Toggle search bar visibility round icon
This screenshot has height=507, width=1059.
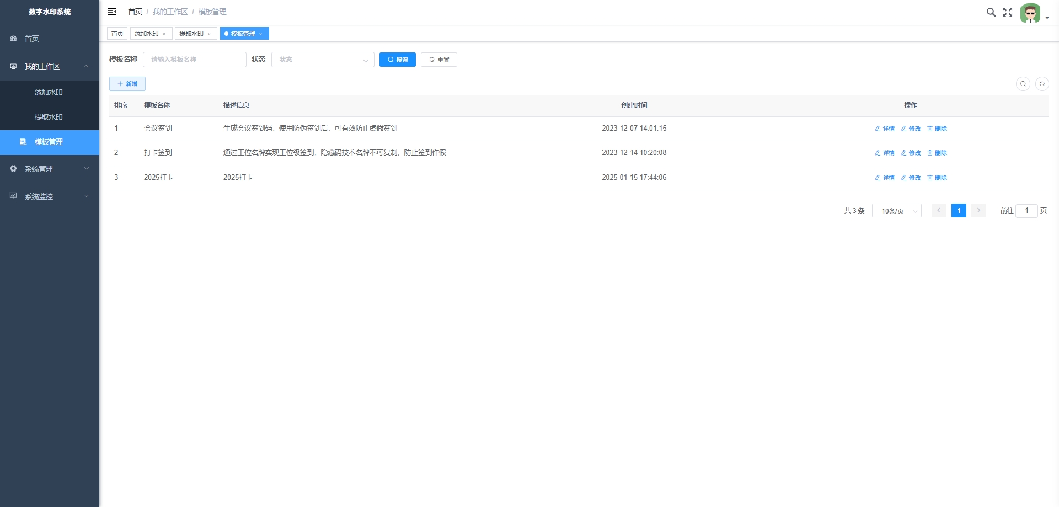(1023, 84)
